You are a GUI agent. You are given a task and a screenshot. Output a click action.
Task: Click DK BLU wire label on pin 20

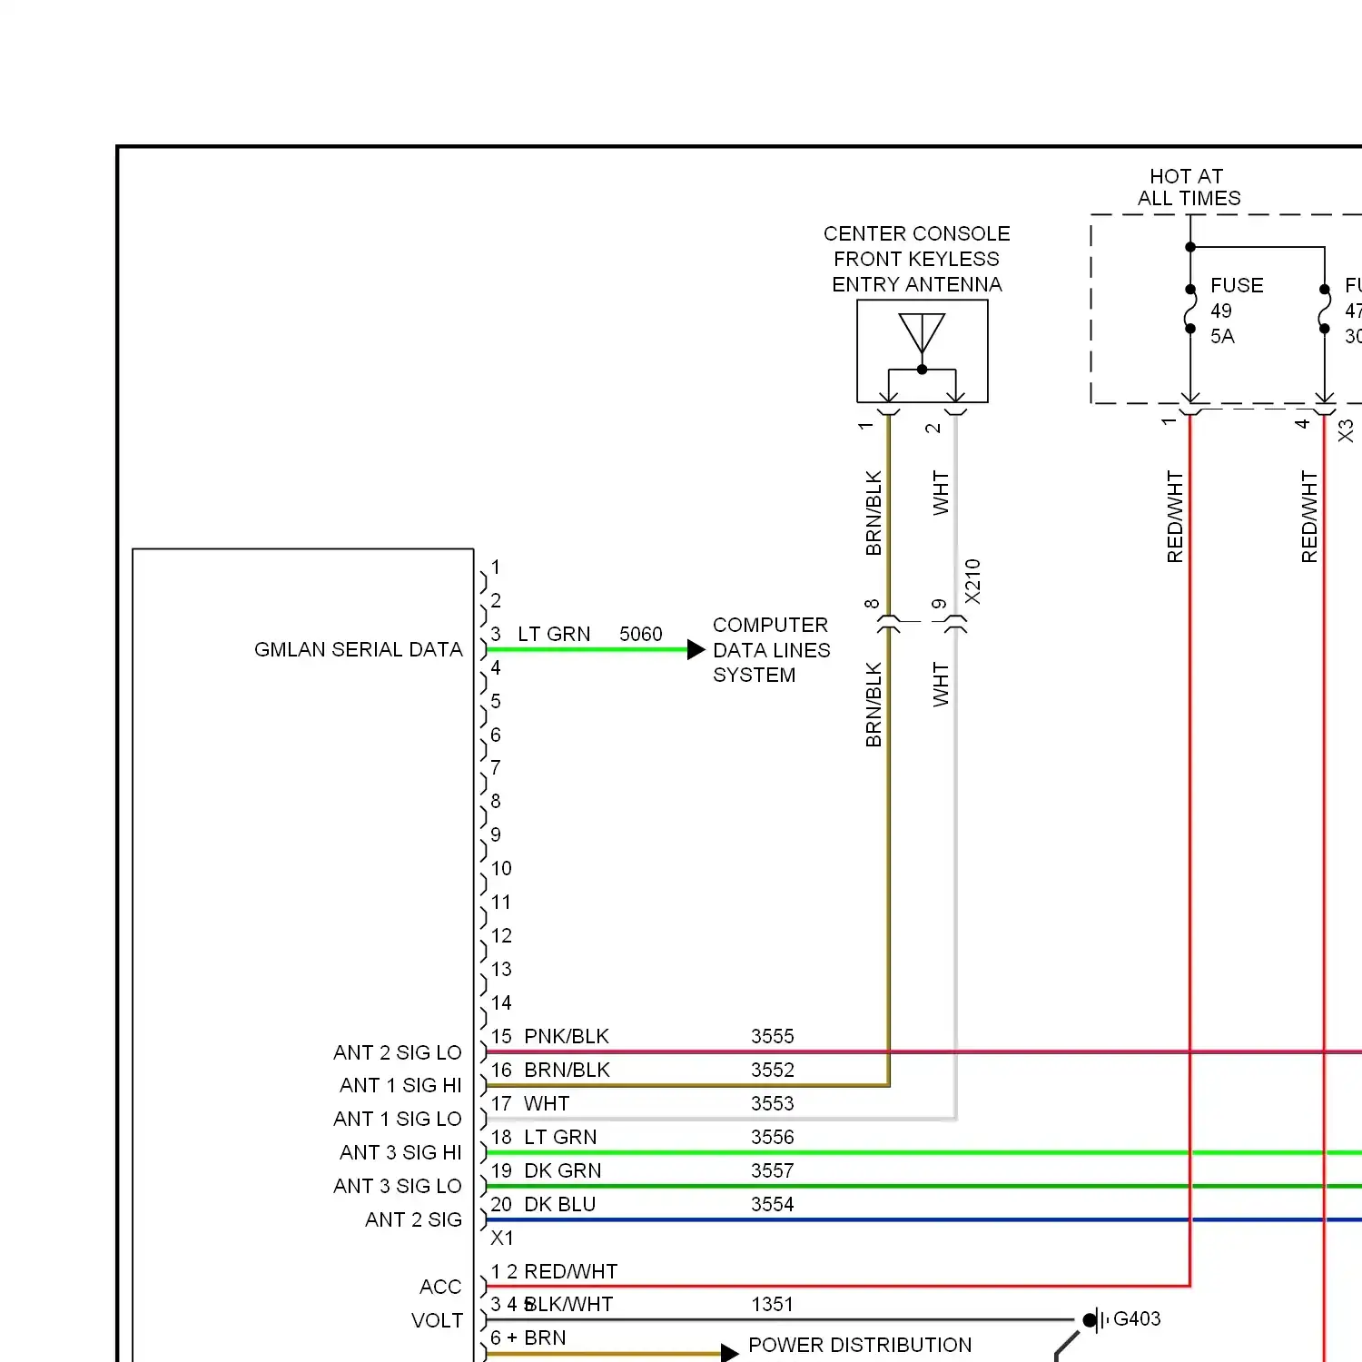tap(559, 1204)
